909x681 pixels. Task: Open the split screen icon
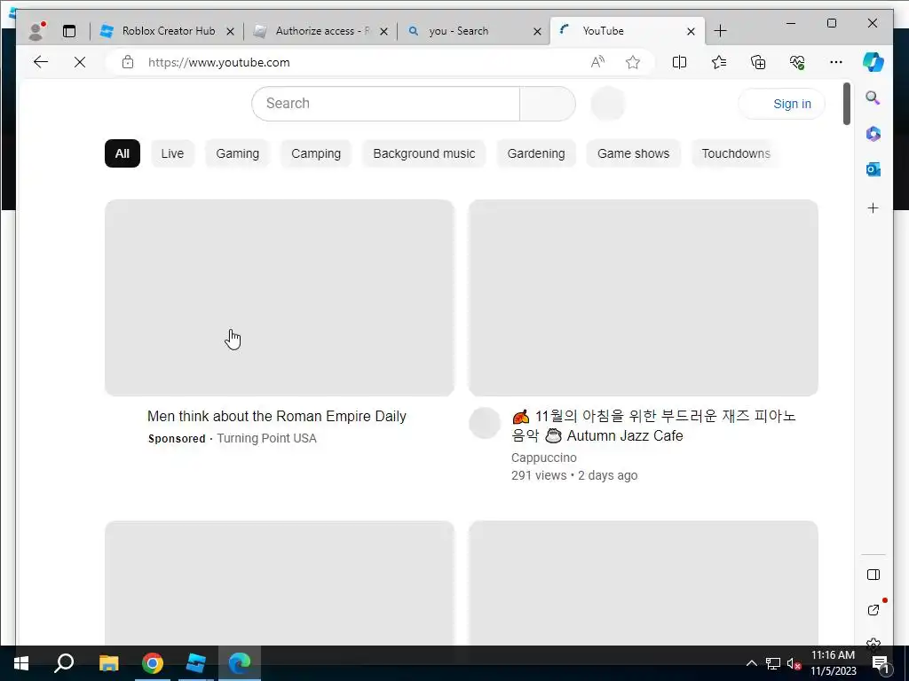[x=679, y=62]
